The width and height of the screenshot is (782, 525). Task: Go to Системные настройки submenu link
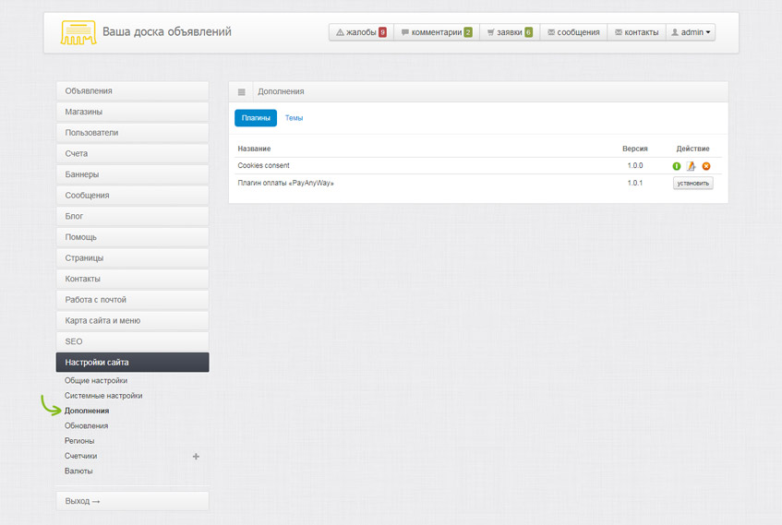tap(103, 396)
